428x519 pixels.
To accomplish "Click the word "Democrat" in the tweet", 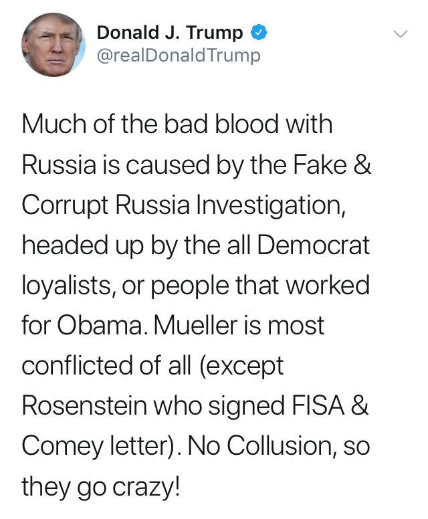I will [313, 245].
